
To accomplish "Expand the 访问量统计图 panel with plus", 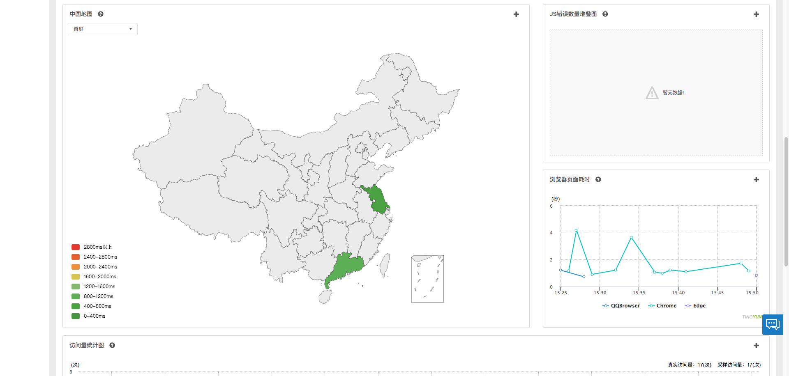I will tap(756, 346).
